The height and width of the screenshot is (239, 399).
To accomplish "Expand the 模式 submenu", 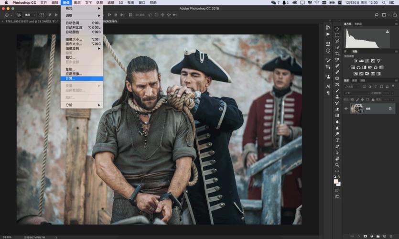I will 82,8.
